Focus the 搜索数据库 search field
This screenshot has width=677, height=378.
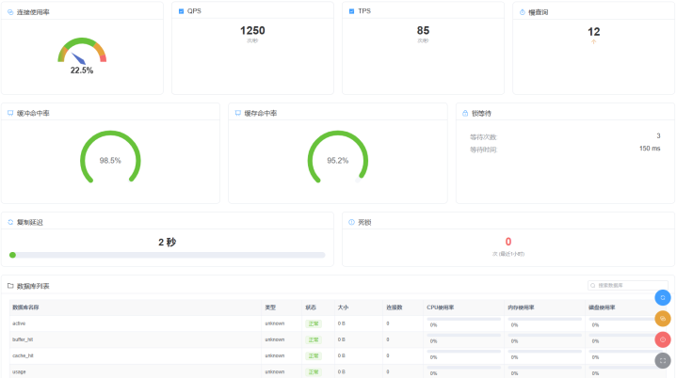[629, 285]
